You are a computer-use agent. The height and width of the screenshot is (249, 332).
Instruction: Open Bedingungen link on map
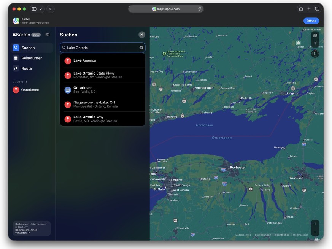coord(263,235)
